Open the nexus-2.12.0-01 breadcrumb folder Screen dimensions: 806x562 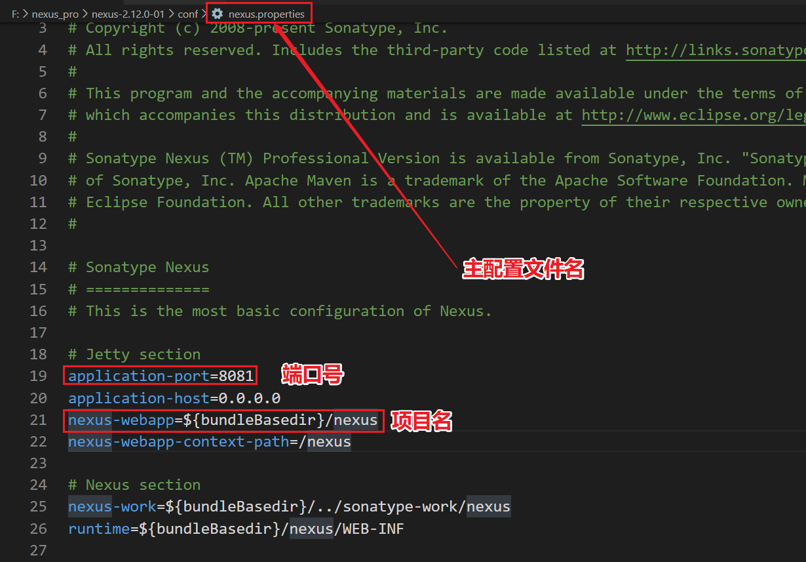(x=128, y=14)
